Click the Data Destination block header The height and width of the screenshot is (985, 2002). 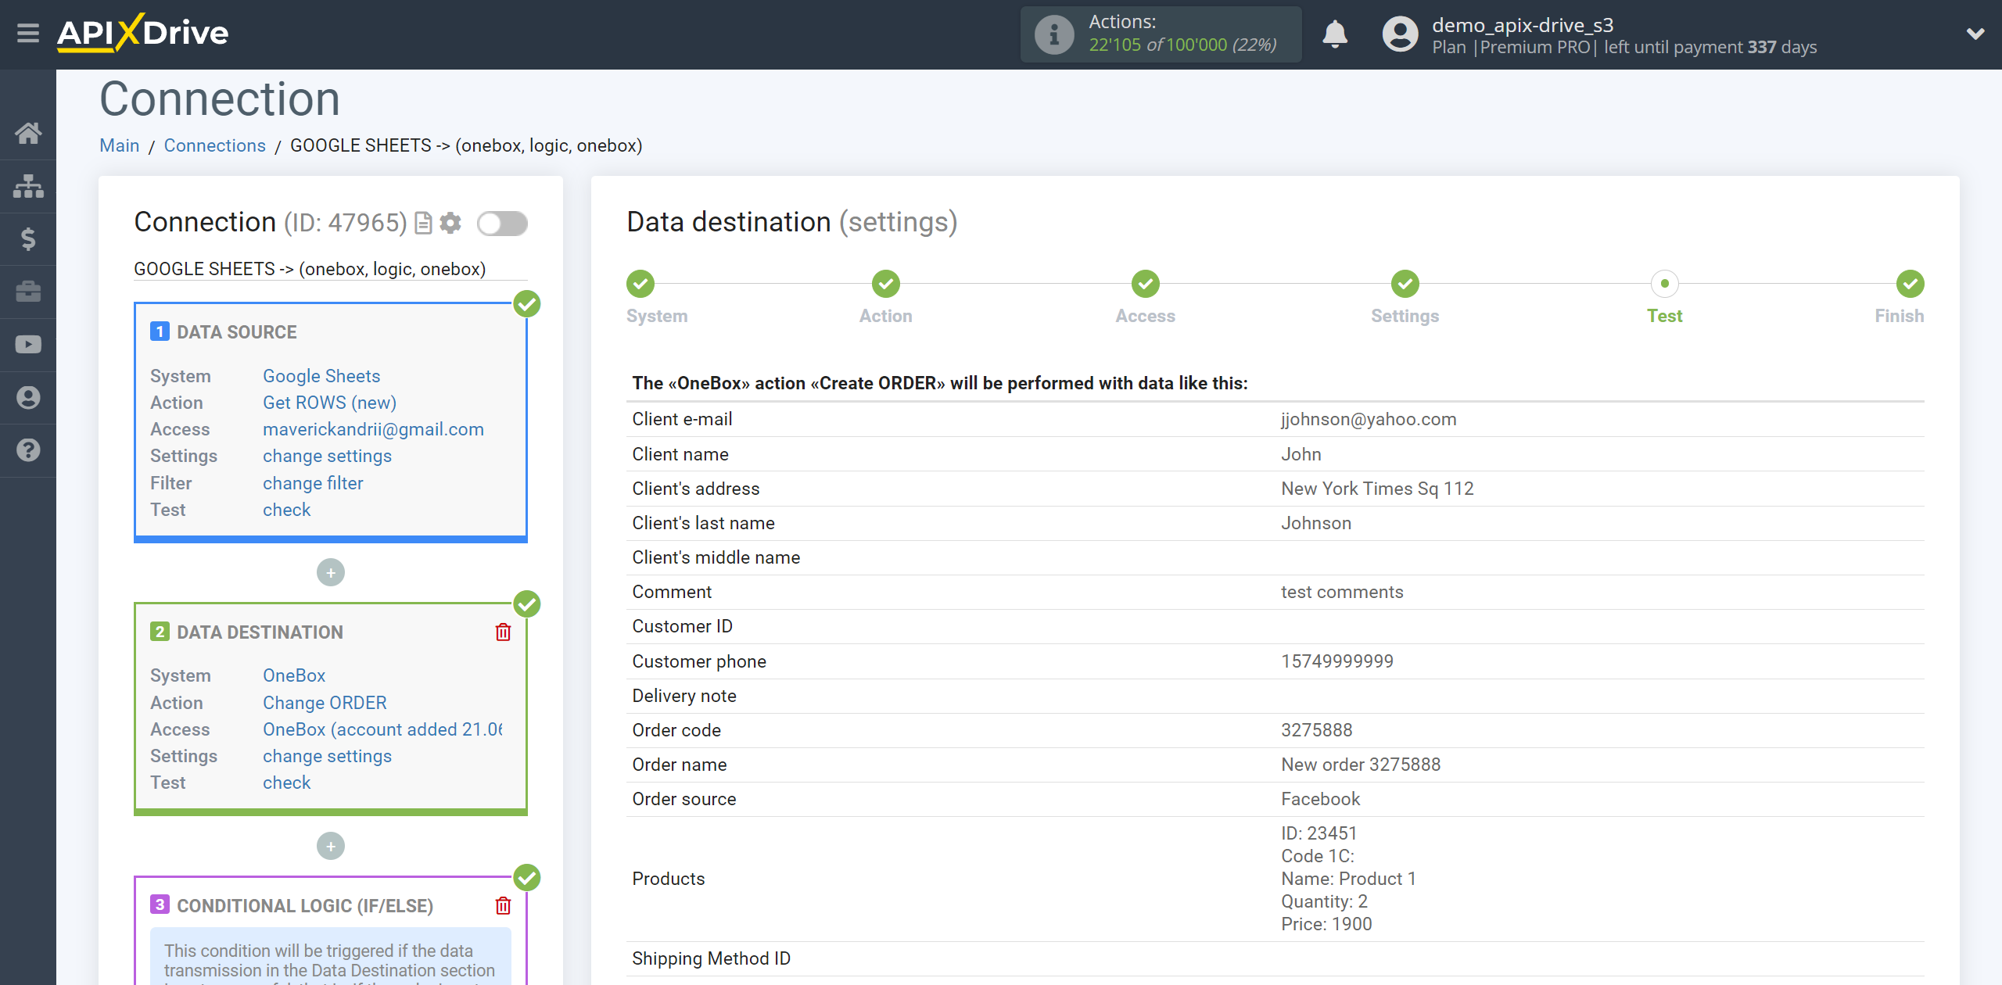[260, 632]
